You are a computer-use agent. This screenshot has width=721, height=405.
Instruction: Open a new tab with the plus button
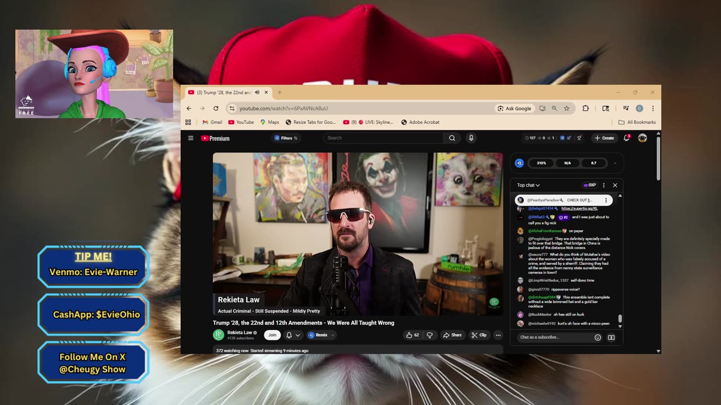pos(279,92)
